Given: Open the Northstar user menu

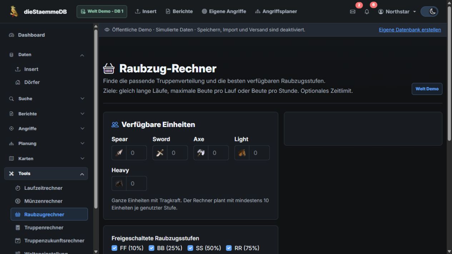Looking at the screenshot, I should point(397,11).
